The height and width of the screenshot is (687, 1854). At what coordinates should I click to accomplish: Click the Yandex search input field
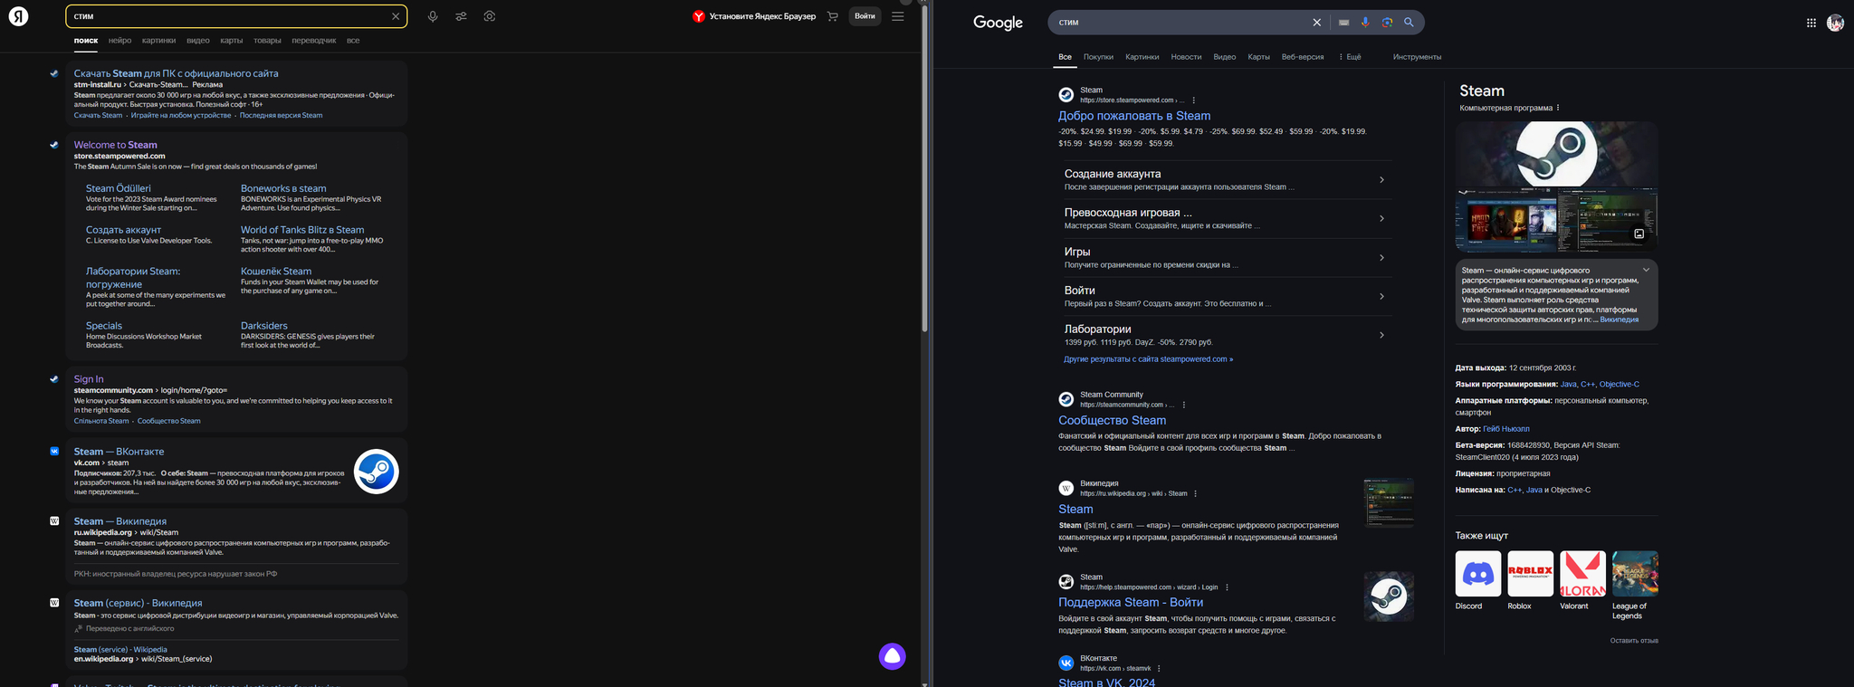[226, 16]
